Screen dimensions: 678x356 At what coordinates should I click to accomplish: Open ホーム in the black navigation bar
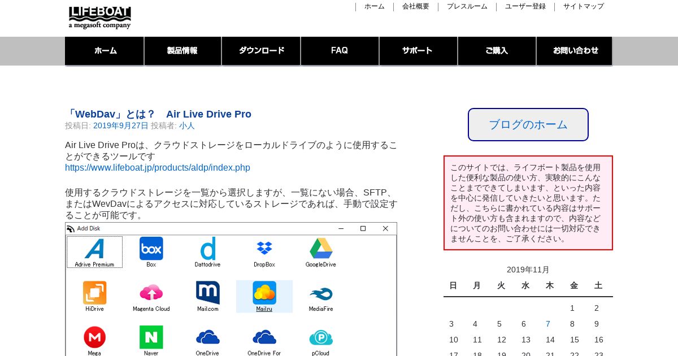[x=105, y=51]
